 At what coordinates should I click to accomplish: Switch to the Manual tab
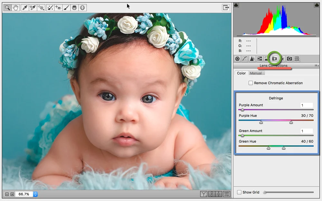point(256,73)
